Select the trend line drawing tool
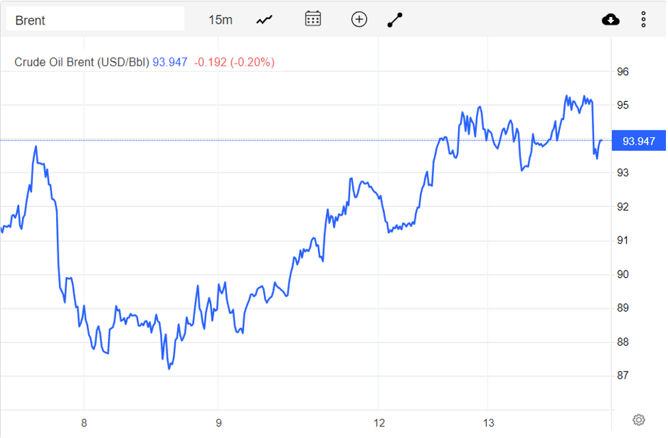Screen dimensions: 668x438 pyautogui.click(x=395, y=20)
